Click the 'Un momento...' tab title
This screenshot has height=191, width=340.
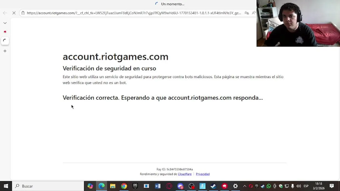pos(173,4)
